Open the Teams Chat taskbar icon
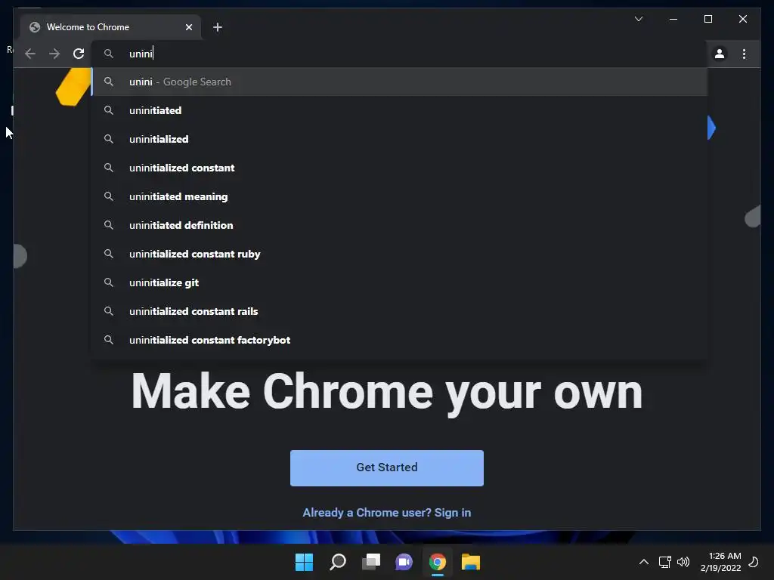Viewport: 774px width, 580px height. pos(404,562)
